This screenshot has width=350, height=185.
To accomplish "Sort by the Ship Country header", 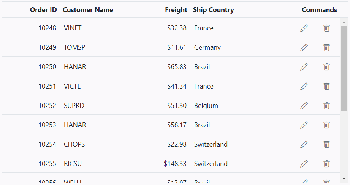I will click(x=214, y=10).
